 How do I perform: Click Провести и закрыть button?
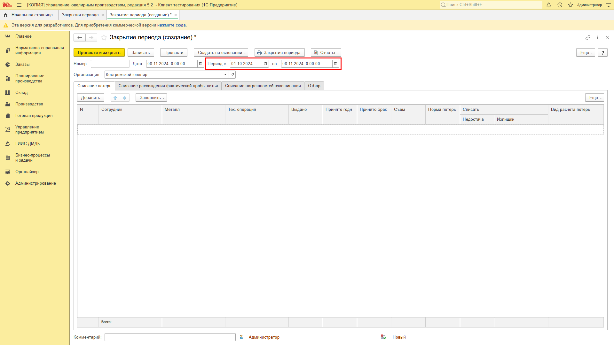tap(99, 53)
